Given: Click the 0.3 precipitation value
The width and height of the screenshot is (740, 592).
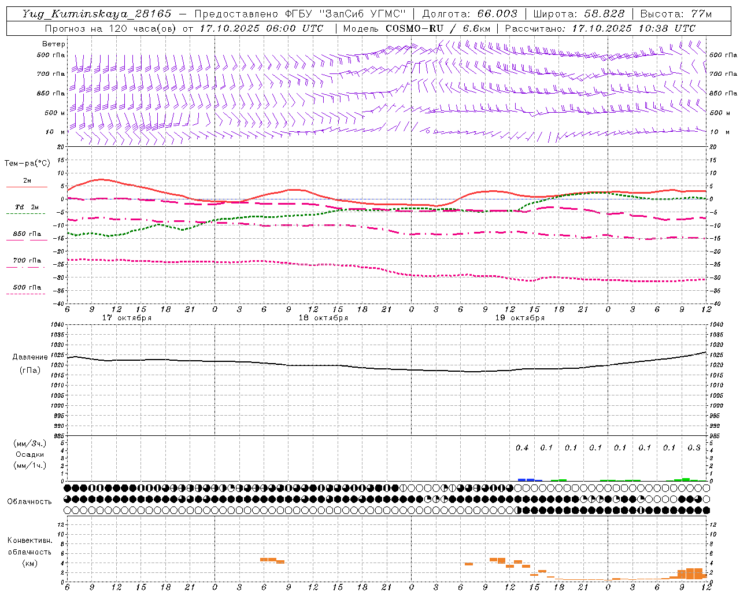Looking at the screenshot, I should pos(694,447).
